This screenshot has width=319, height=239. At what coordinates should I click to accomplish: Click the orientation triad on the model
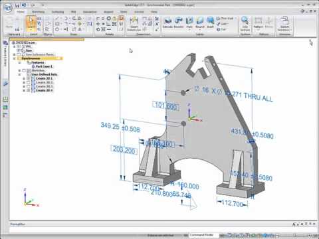(194, 114)
